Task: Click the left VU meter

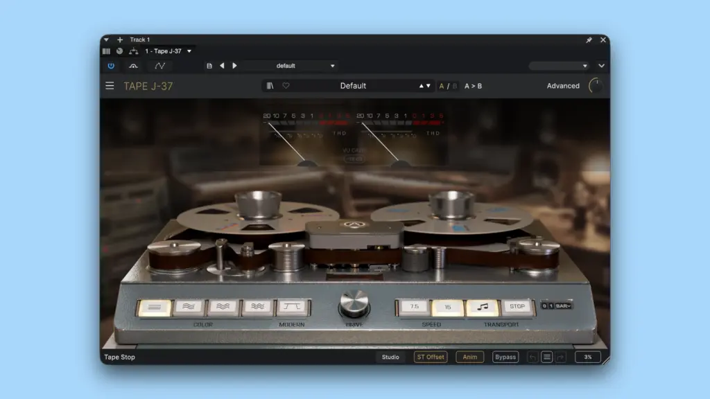Action: [x=307, y=139]
